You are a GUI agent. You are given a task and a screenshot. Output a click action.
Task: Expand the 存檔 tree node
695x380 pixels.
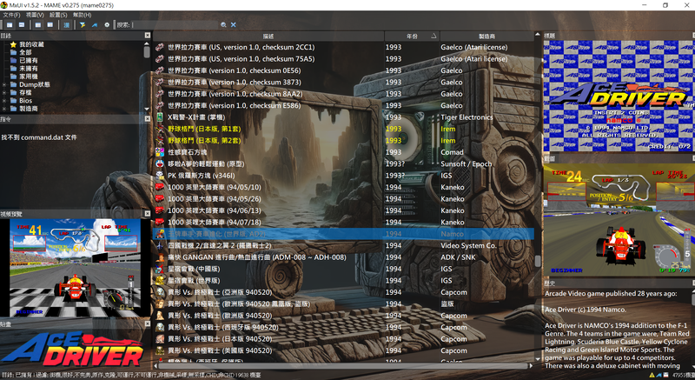pos(4,93)
